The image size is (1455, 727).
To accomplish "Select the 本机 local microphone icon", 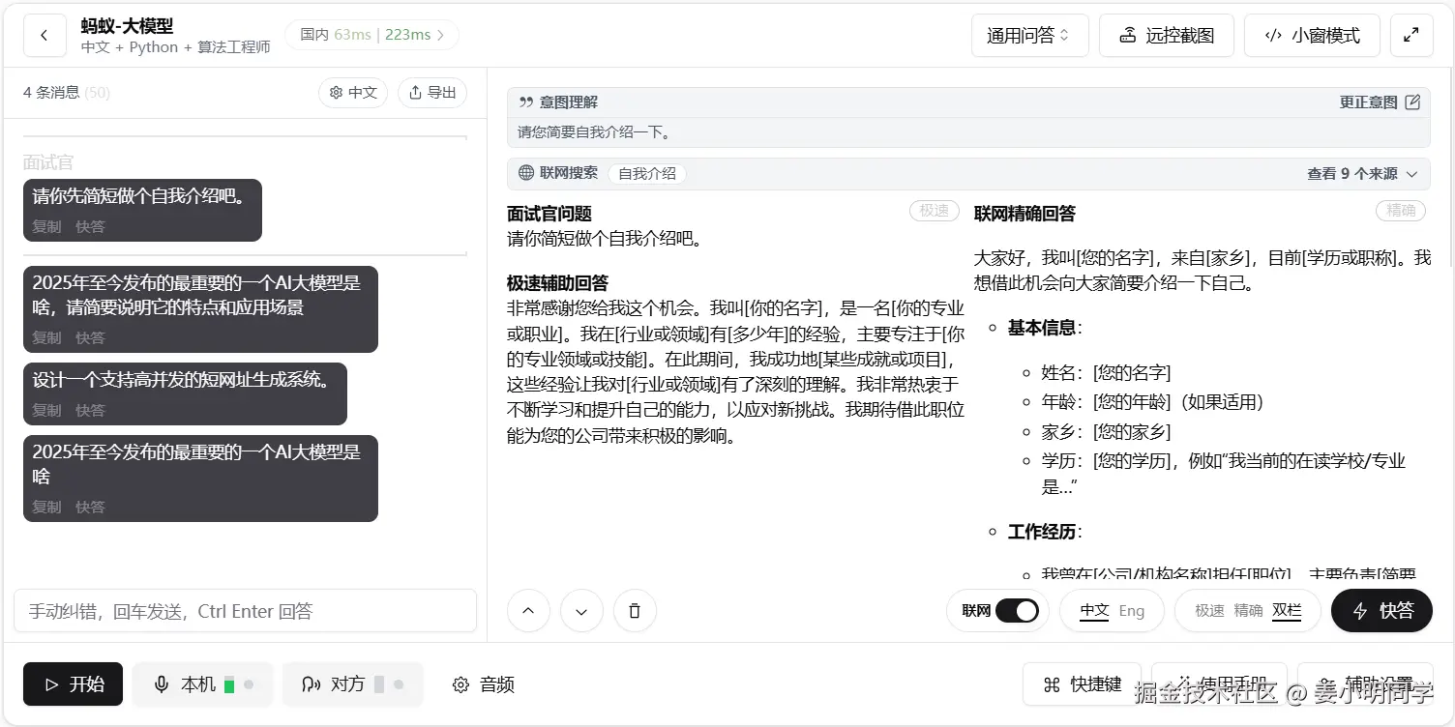I will [x=162, y=683].
